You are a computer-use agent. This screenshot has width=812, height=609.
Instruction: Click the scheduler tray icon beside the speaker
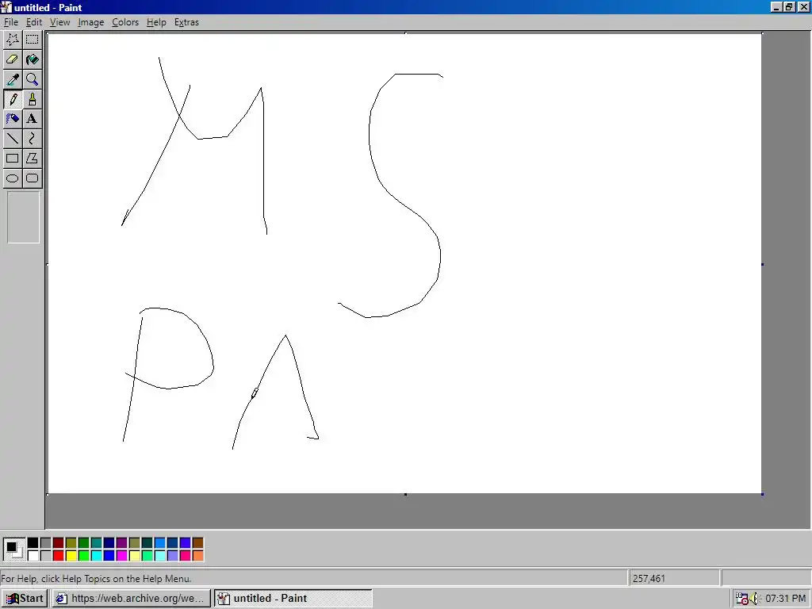[x=742, y=599]
